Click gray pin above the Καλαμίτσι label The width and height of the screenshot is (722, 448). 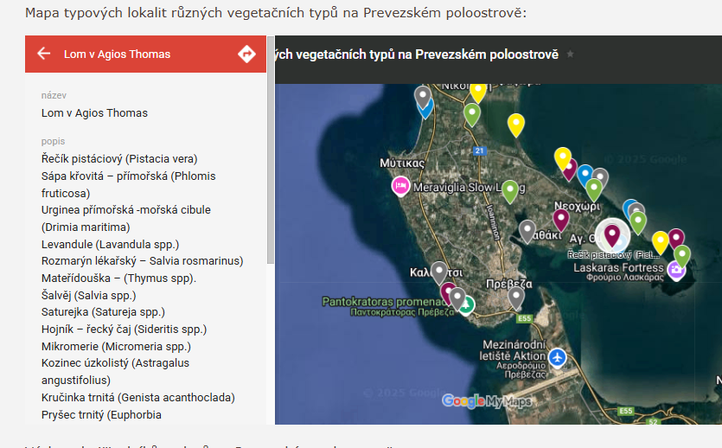[438, 272]
